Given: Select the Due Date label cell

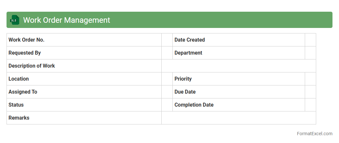Looking at the screenshot, I should tap(239, 92).
